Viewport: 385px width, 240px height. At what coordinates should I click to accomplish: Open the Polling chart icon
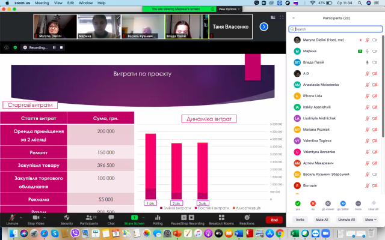click(158, 217)
